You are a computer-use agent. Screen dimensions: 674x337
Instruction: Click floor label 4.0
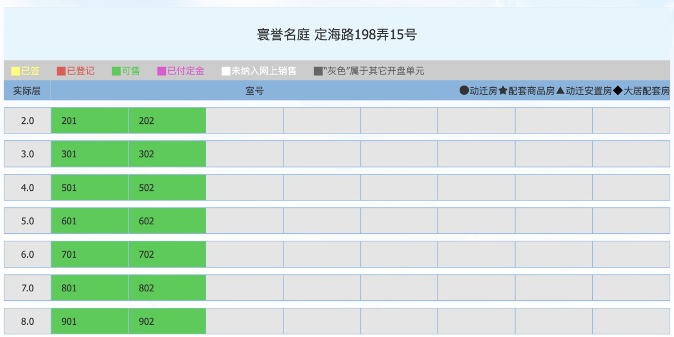click(28, 188)
